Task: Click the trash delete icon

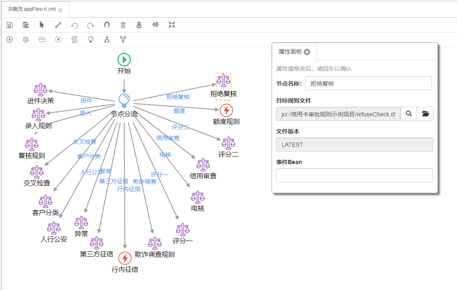Action: 123,25
